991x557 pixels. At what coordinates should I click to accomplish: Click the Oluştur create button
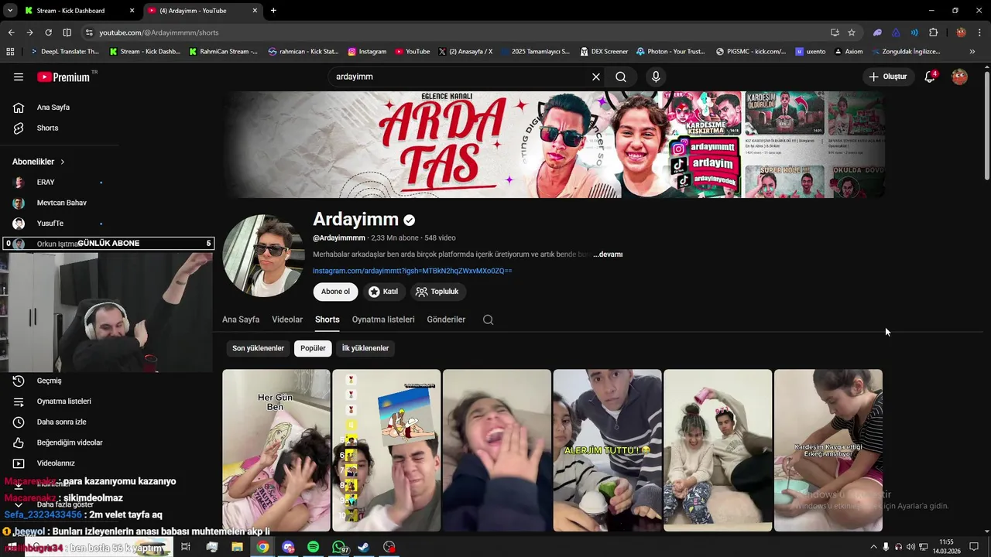(889, 77)
